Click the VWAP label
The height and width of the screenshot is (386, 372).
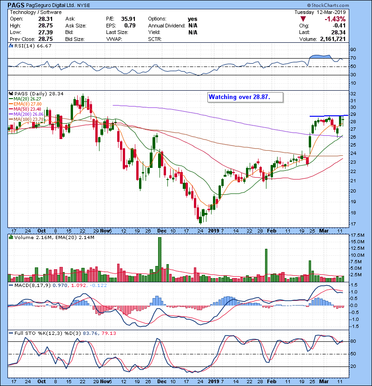tap(114, 39)
